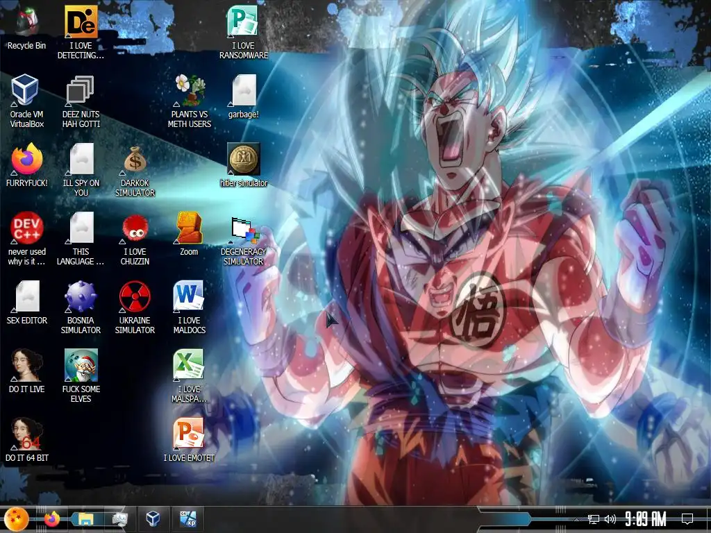Open the 'ILL SPY ON YOU' file shortcut
711x533 pixels.
82,159
